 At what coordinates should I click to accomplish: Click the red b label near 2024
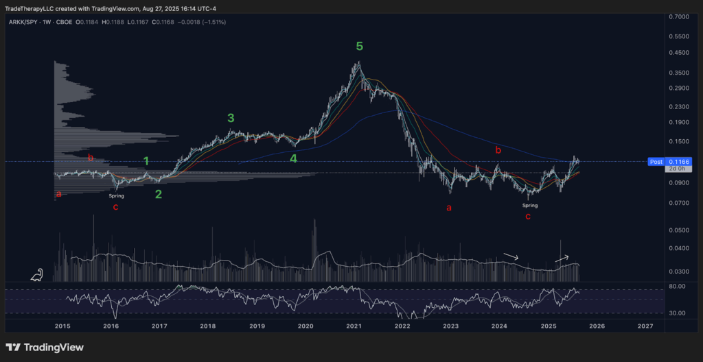[x=498, y=150]
